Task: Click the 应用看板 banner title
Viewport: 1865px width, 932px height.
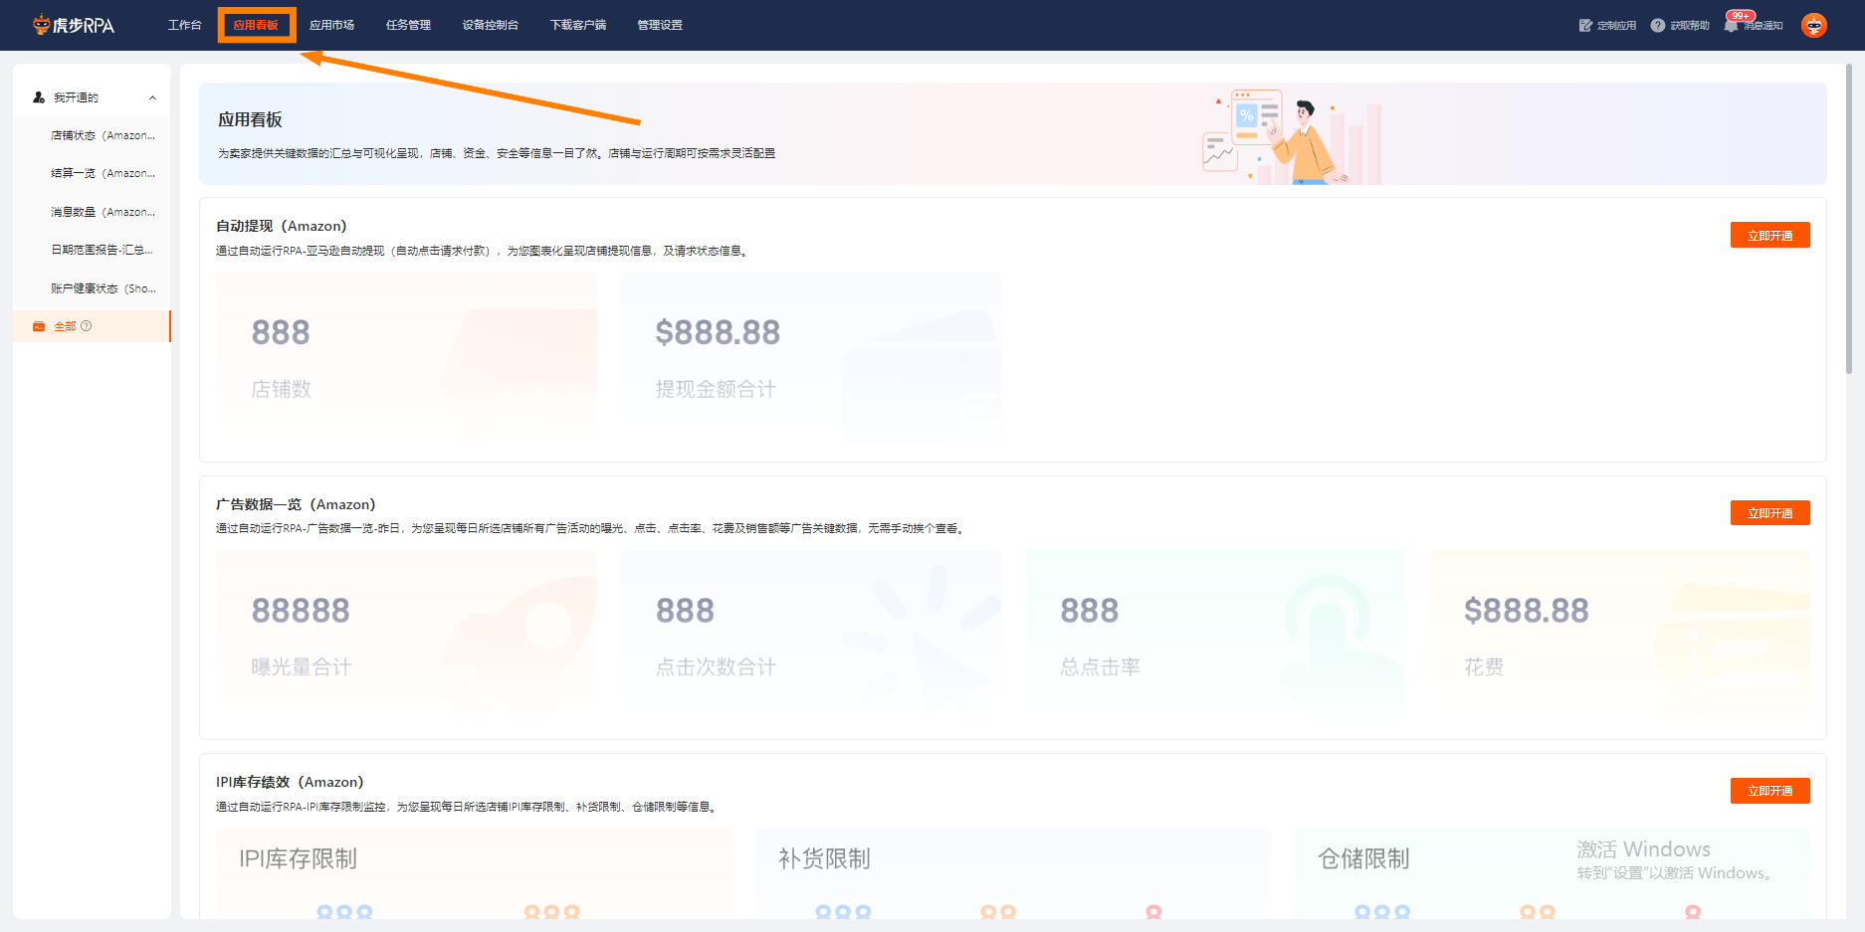Action: 250,119
